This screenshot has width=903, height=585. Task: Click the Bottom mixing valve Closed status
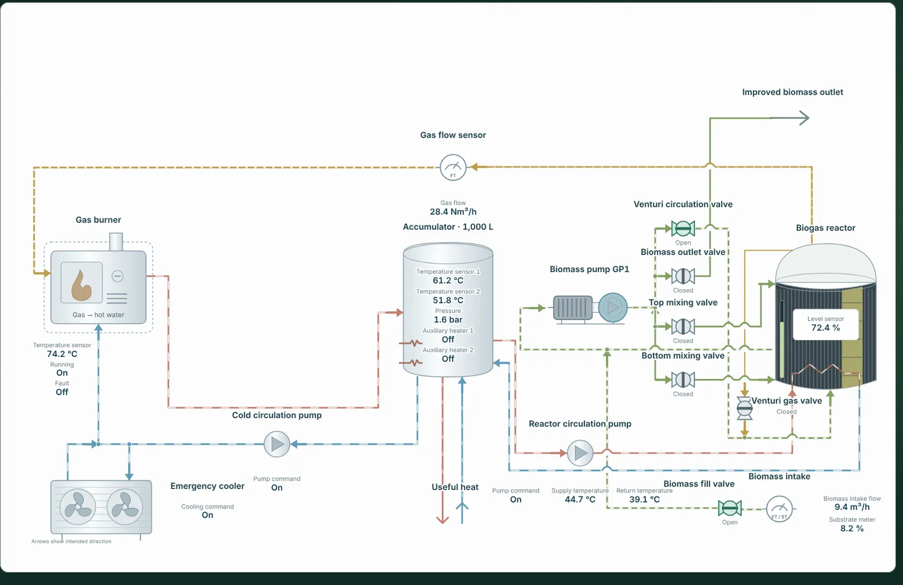coord(683,394)
